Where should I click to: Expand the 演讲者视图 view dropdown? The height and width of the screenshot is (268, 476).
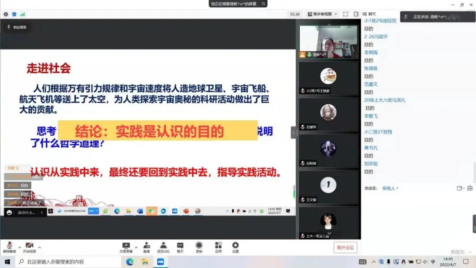pos(323,14)
